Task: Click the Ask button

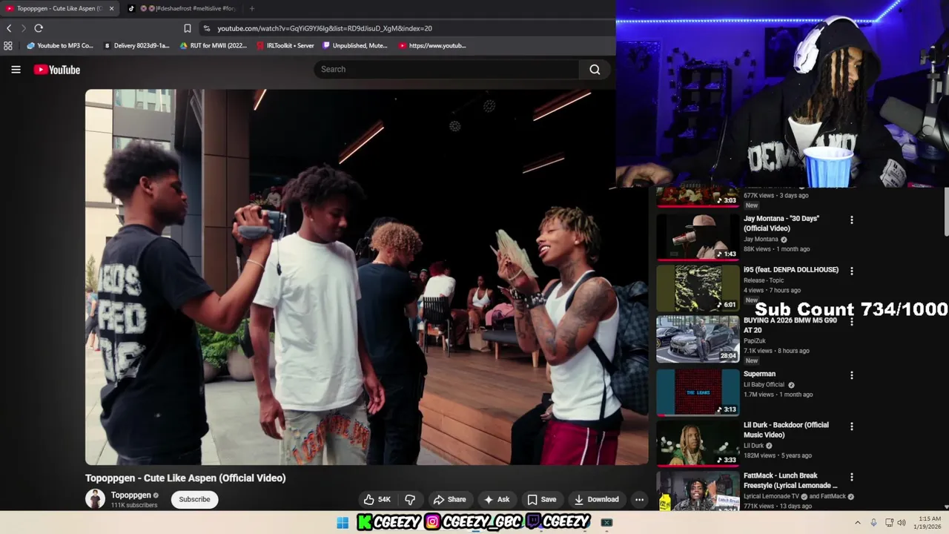Action: click(x=497, y=499)
